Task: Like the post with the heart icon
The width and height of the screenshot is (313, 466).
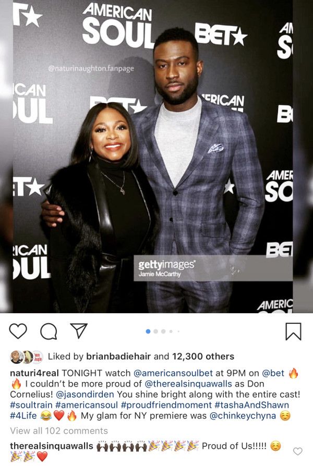Action: 18,331
